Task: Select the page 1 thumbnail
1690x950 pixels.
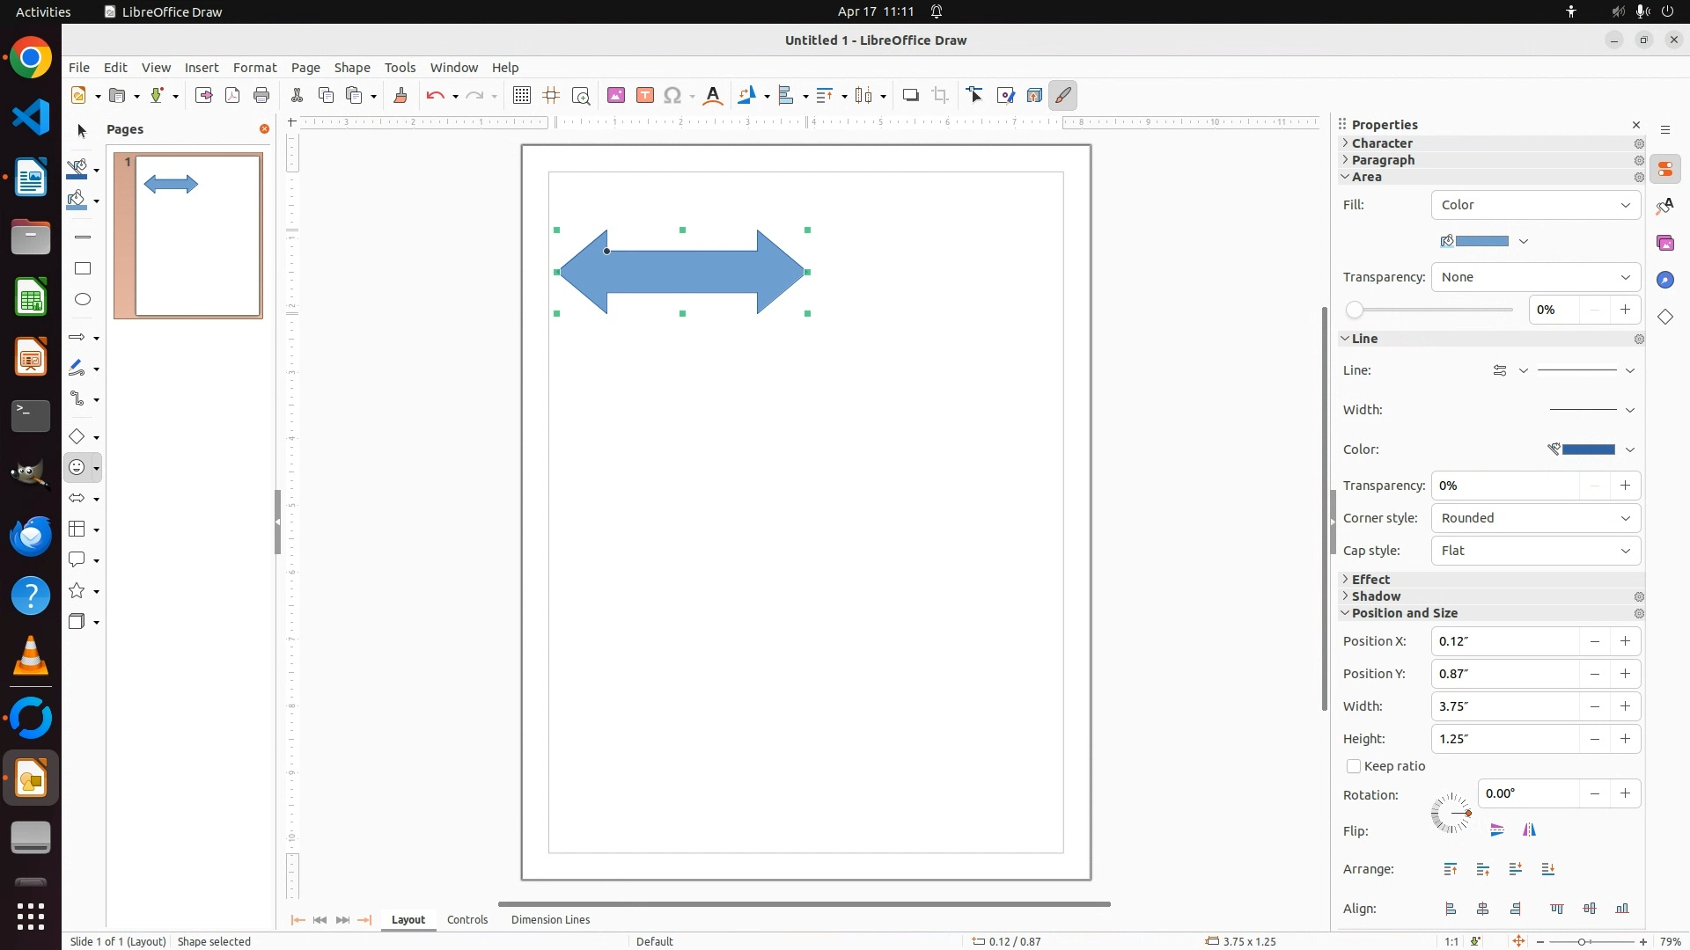Action: point(198,236)
